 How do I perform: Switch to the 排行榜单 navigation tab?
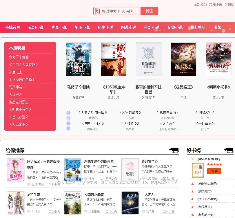[198, 27]
